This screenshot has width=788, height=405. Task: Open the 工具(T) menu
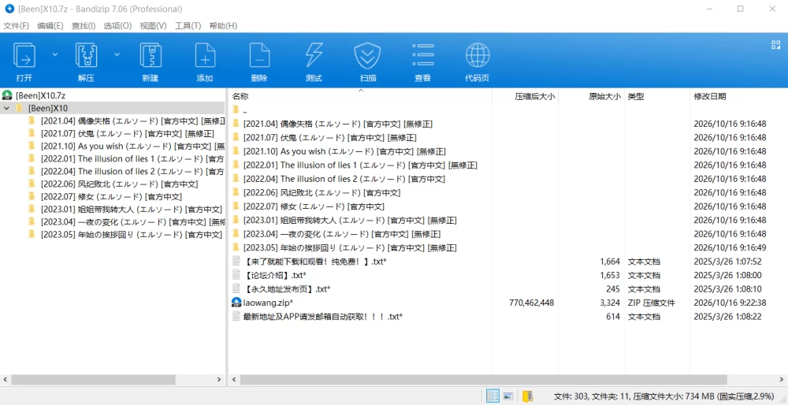(x=188, y=26)
